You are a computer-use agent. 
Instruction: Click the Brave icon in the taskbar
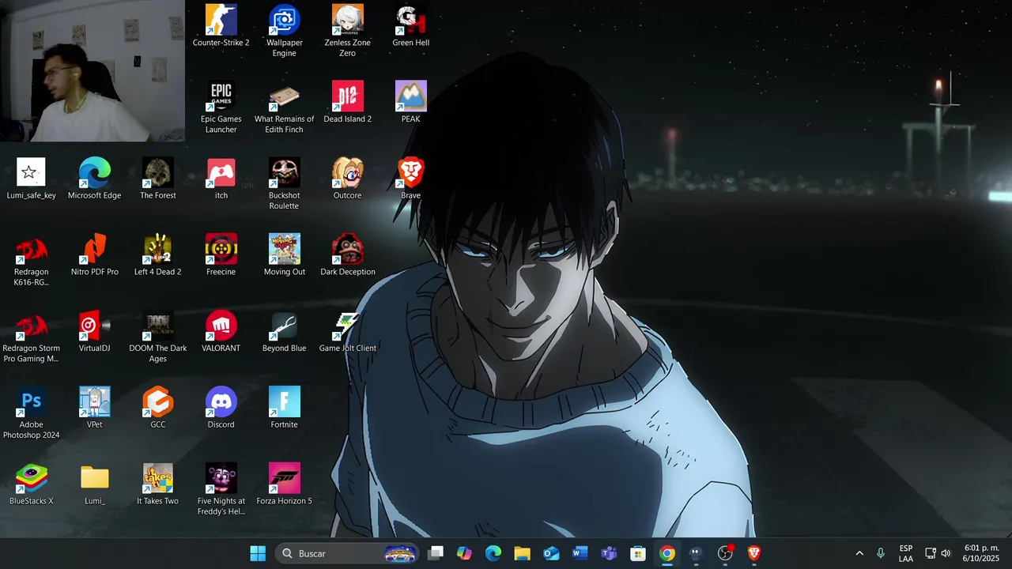coord(754,553)
